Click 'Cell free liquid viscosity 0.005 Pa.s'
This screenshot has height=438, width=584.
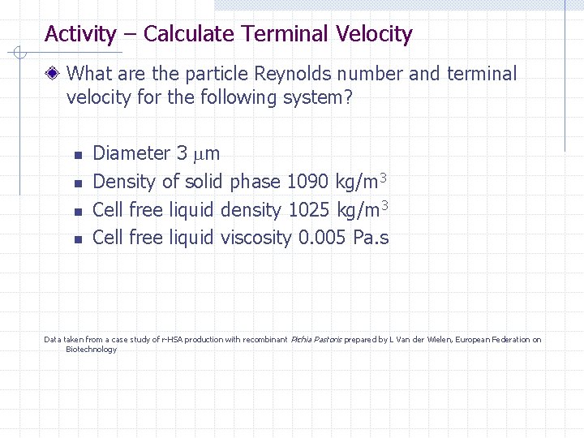pos(241,237)
